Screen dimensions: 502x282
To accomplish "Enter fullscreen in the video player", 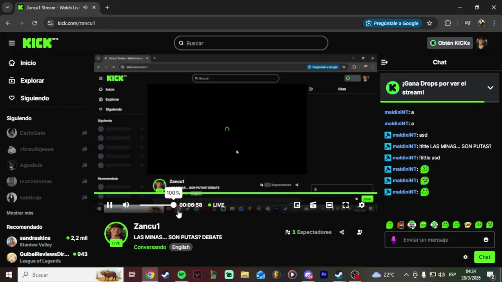I will (x=346, y=205).
